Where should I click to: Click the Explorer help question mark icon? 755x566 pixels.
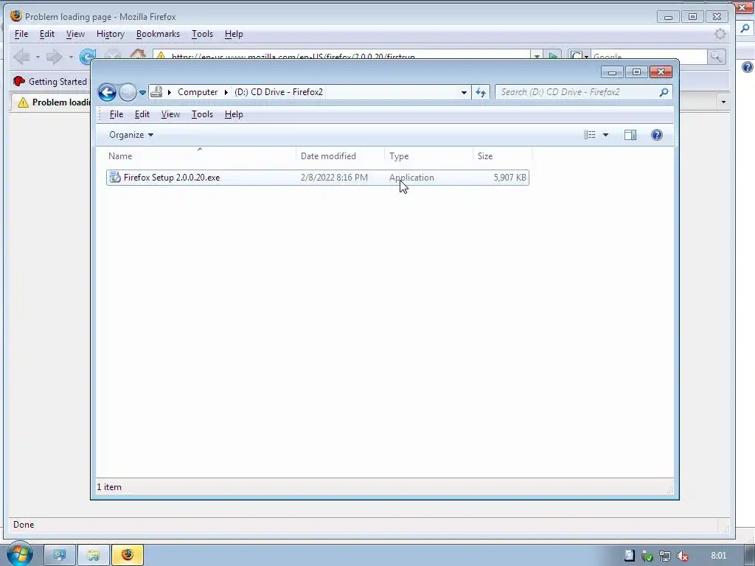(657, 135)
